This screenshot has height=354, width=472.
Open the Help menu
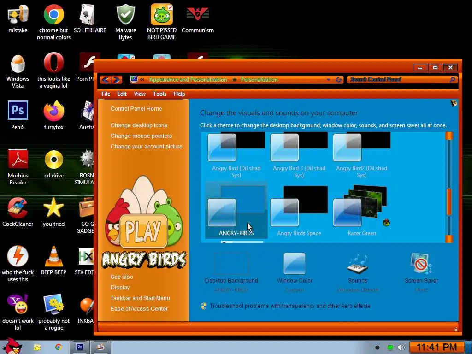click(179, 94)
